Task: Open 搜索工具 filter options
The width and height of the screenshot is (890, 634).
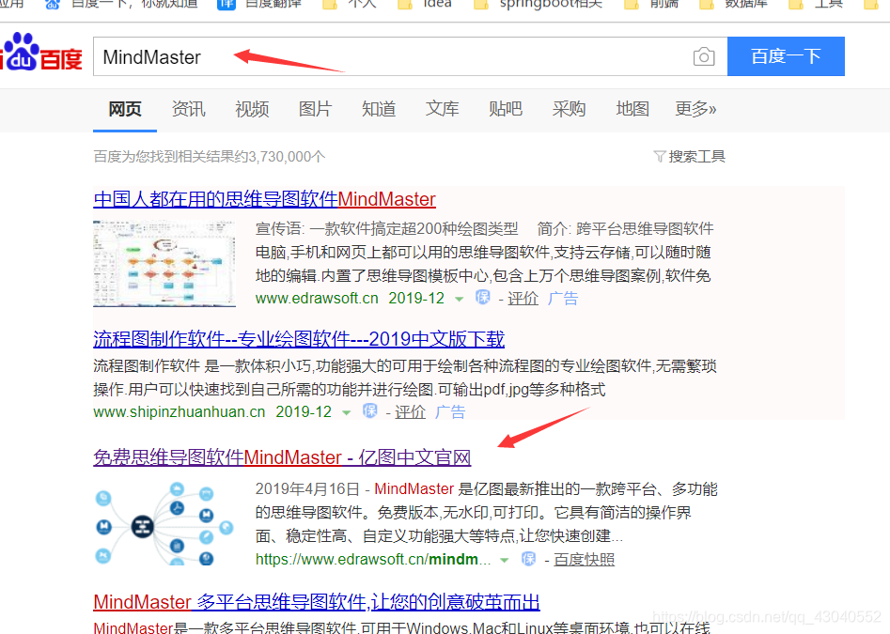Action: click(x=690, y=157)
